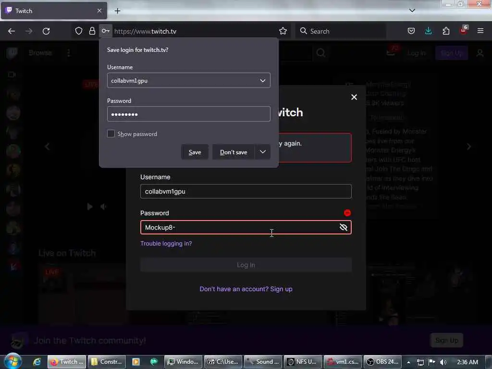
Task: Open the Sound taskbar window
Action: [x=263, y=362]
